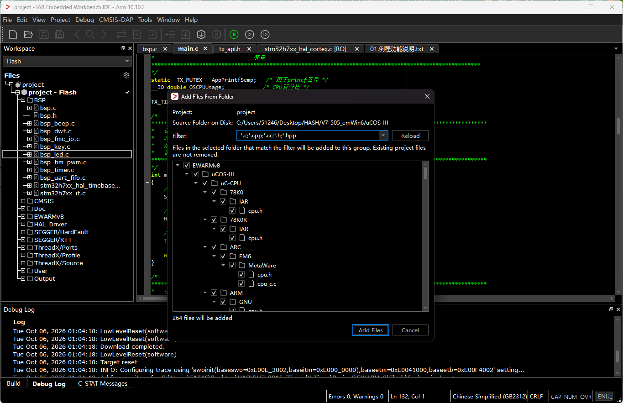
Task: Click the Debug without Downloading play icon
Action: click(249, 34)
